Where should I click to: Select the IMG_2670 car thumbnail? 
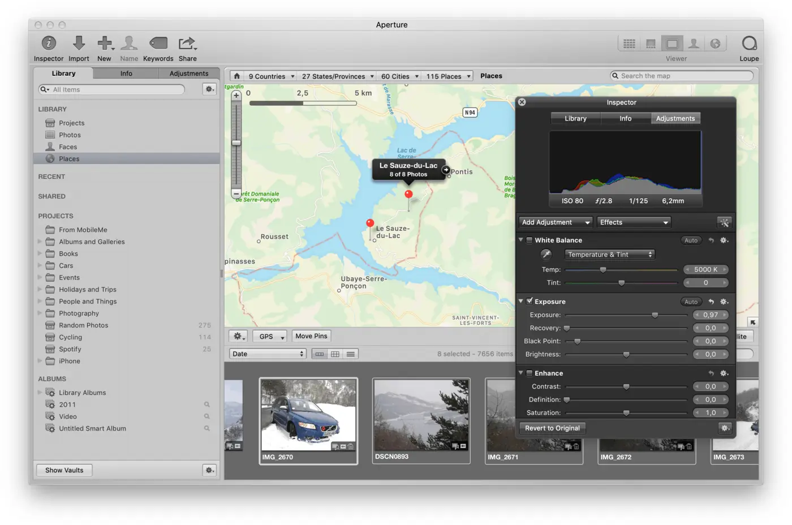(308, 415)
